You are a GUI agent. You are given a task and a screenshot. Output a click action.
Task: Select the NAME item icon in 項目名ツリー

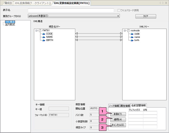[44, 37]
